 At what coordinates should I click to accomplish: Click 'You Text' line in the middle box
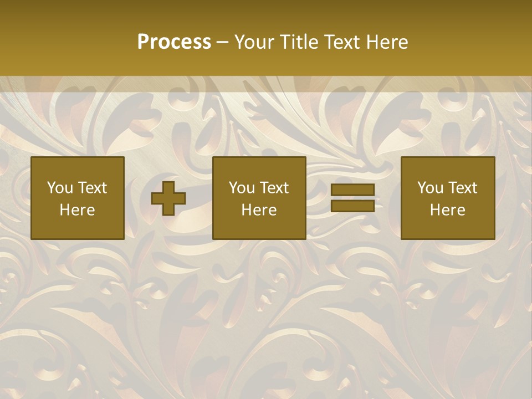pos(259,188)
